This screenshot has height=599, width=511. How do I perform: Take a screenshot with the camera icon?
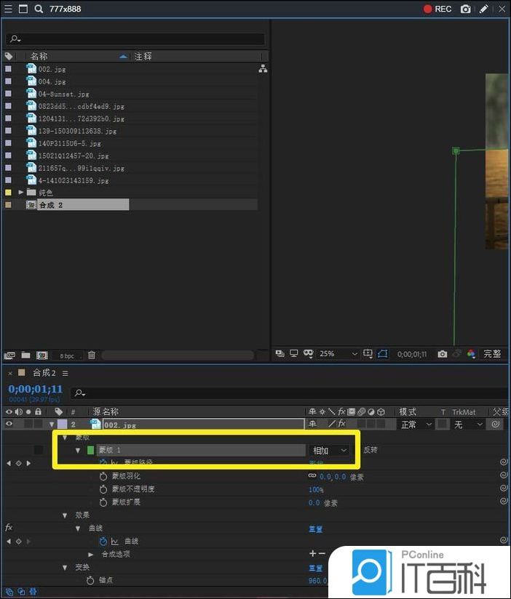point(466,9)
